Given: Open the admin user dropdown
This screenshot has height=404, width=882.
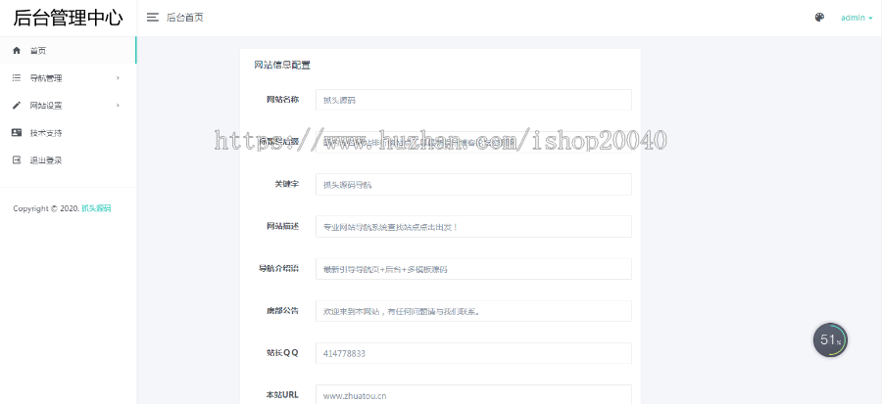Looking at the screenshot, I should click(x=857, y=18).
